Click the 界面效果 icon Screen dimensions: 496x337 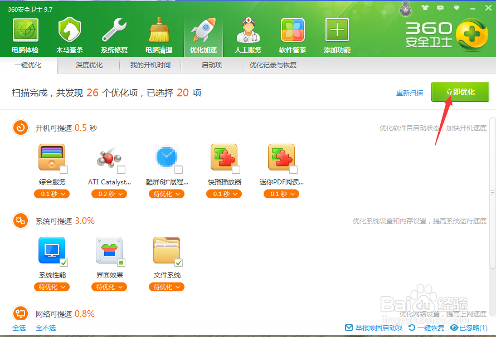pos(109,250)
